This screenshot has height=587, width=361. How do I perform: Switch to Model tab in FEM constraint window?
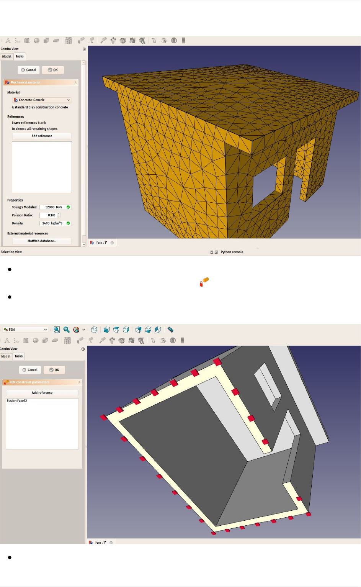coord(6,356)
